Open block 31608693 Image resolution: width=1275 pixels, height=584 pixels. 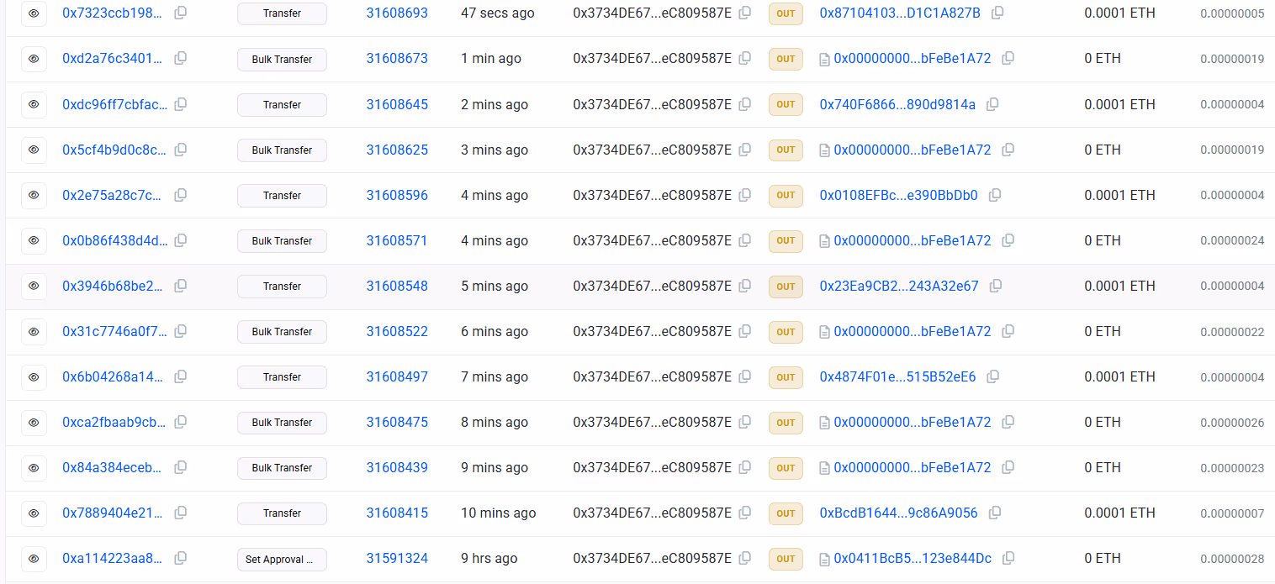click(397, 13)
